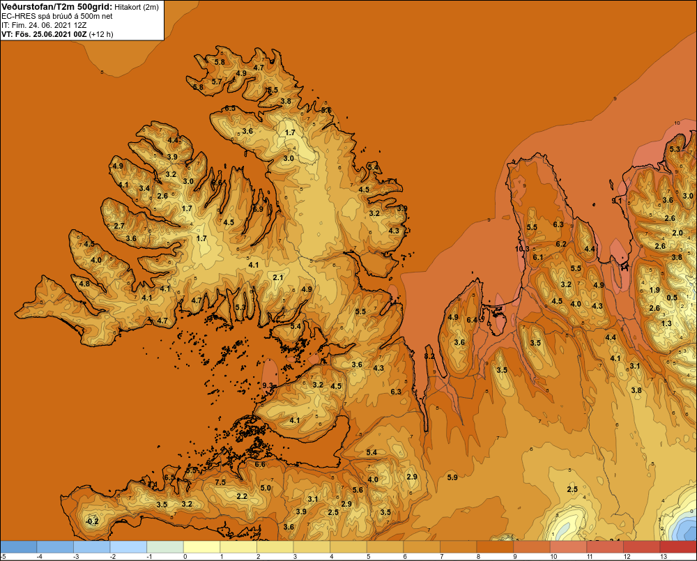Click the '5.7' temperature value on the map
Viewport: 697px width, 561px height.
click(217, 82)
